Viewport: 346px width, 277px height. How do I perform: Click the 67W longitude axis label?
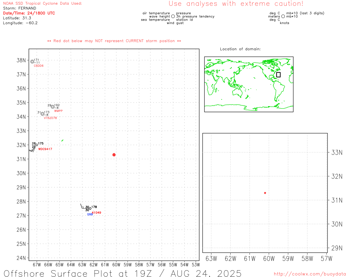pyautogui.click(x=37, y=265)
